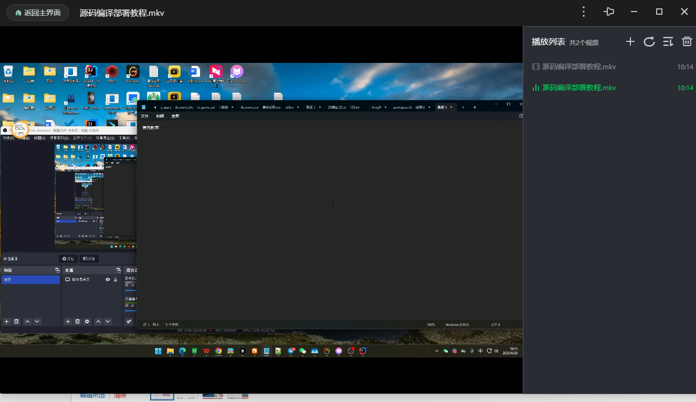Clear the playlist with the trash icon
The height and width of the screenshot is (402, 696).
687,42
